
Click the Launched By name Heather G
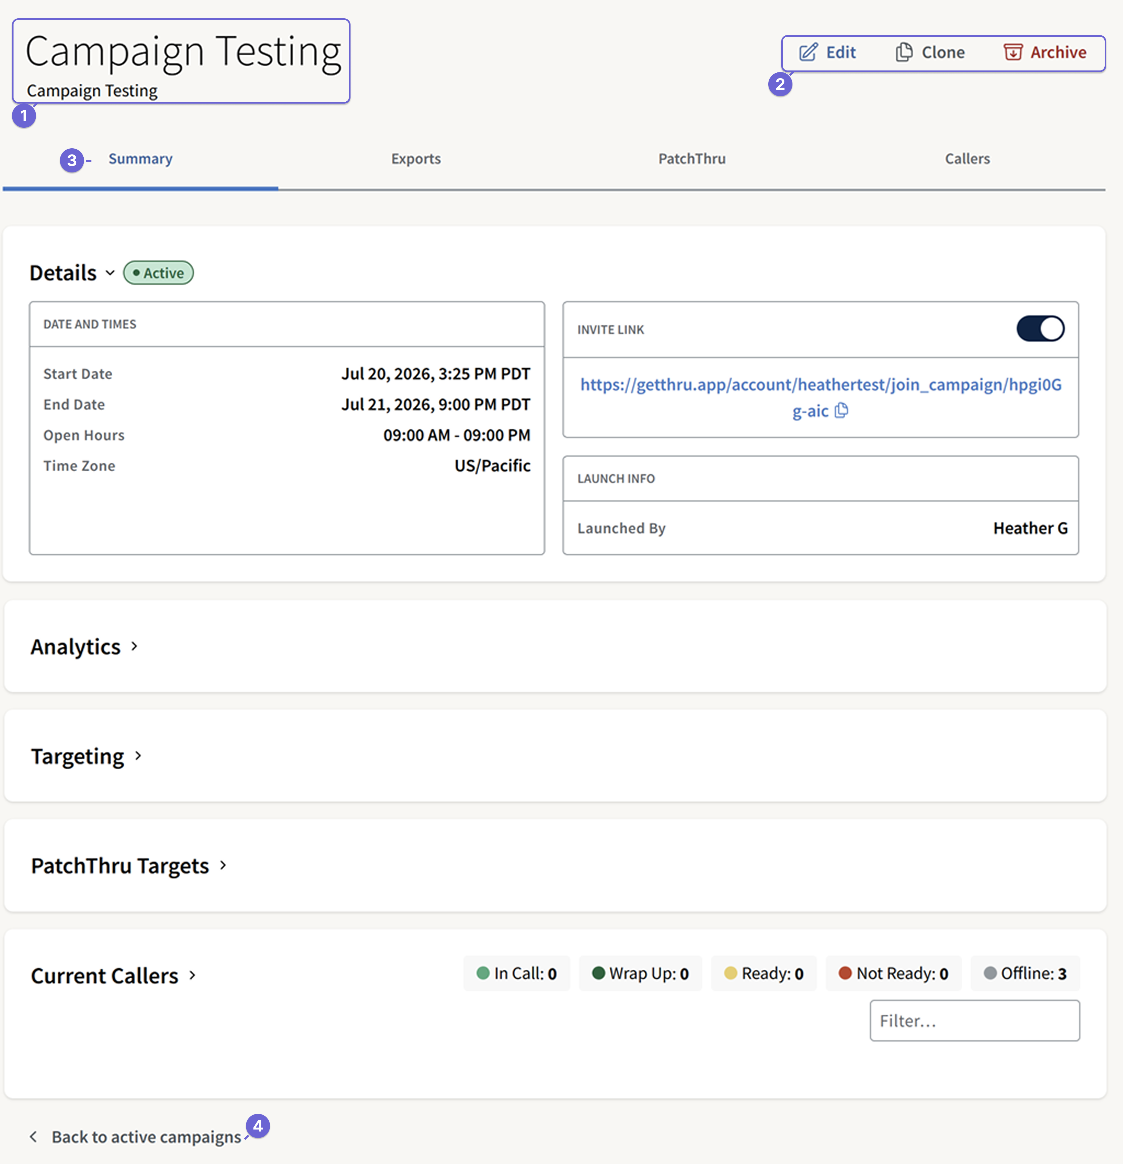[x=1030, y=528]
